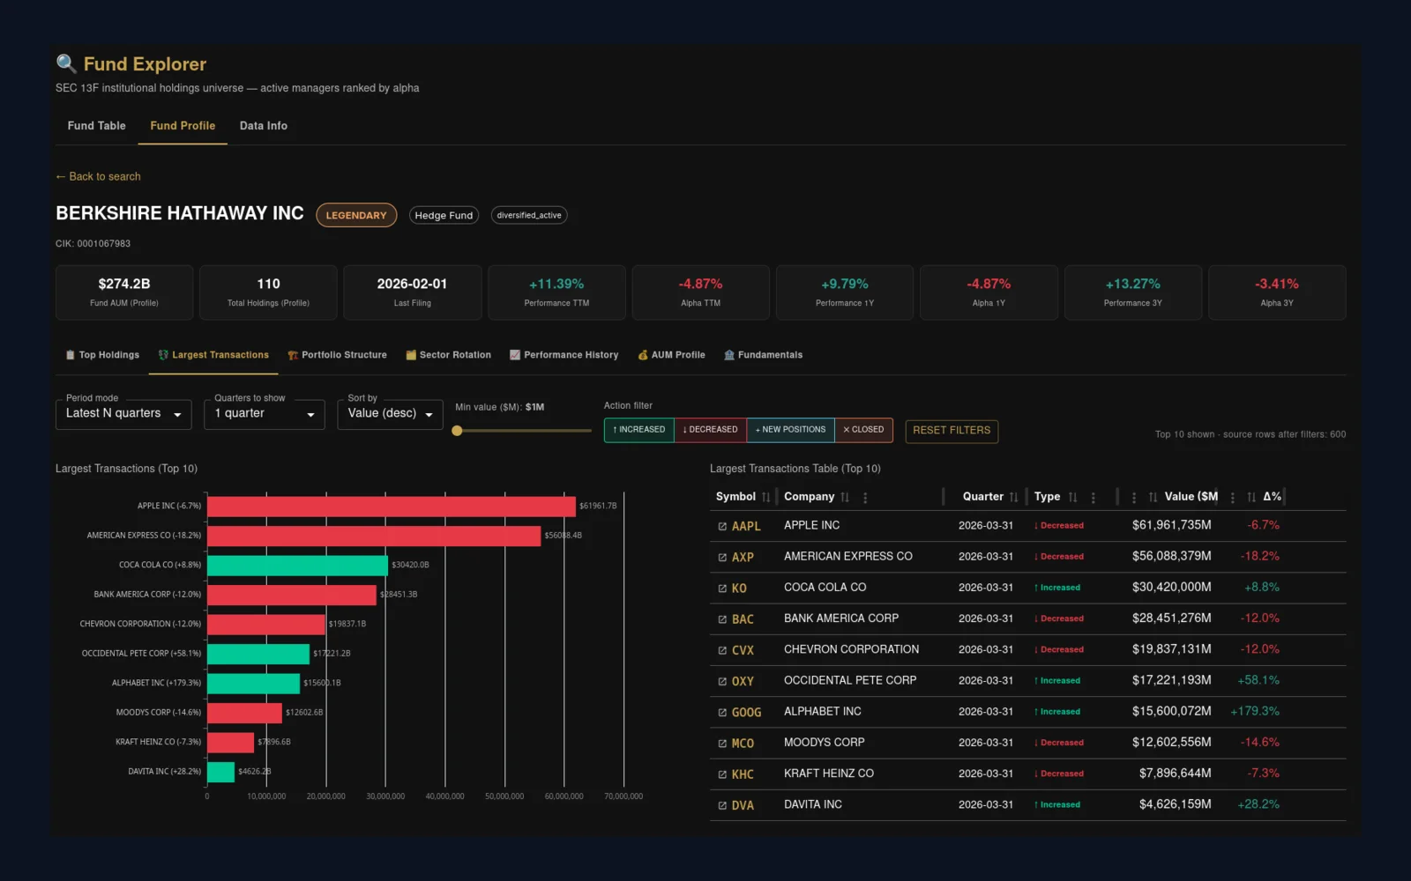Switch to the Fund Table tab
1411x881 pixels.
pos(97,126)
